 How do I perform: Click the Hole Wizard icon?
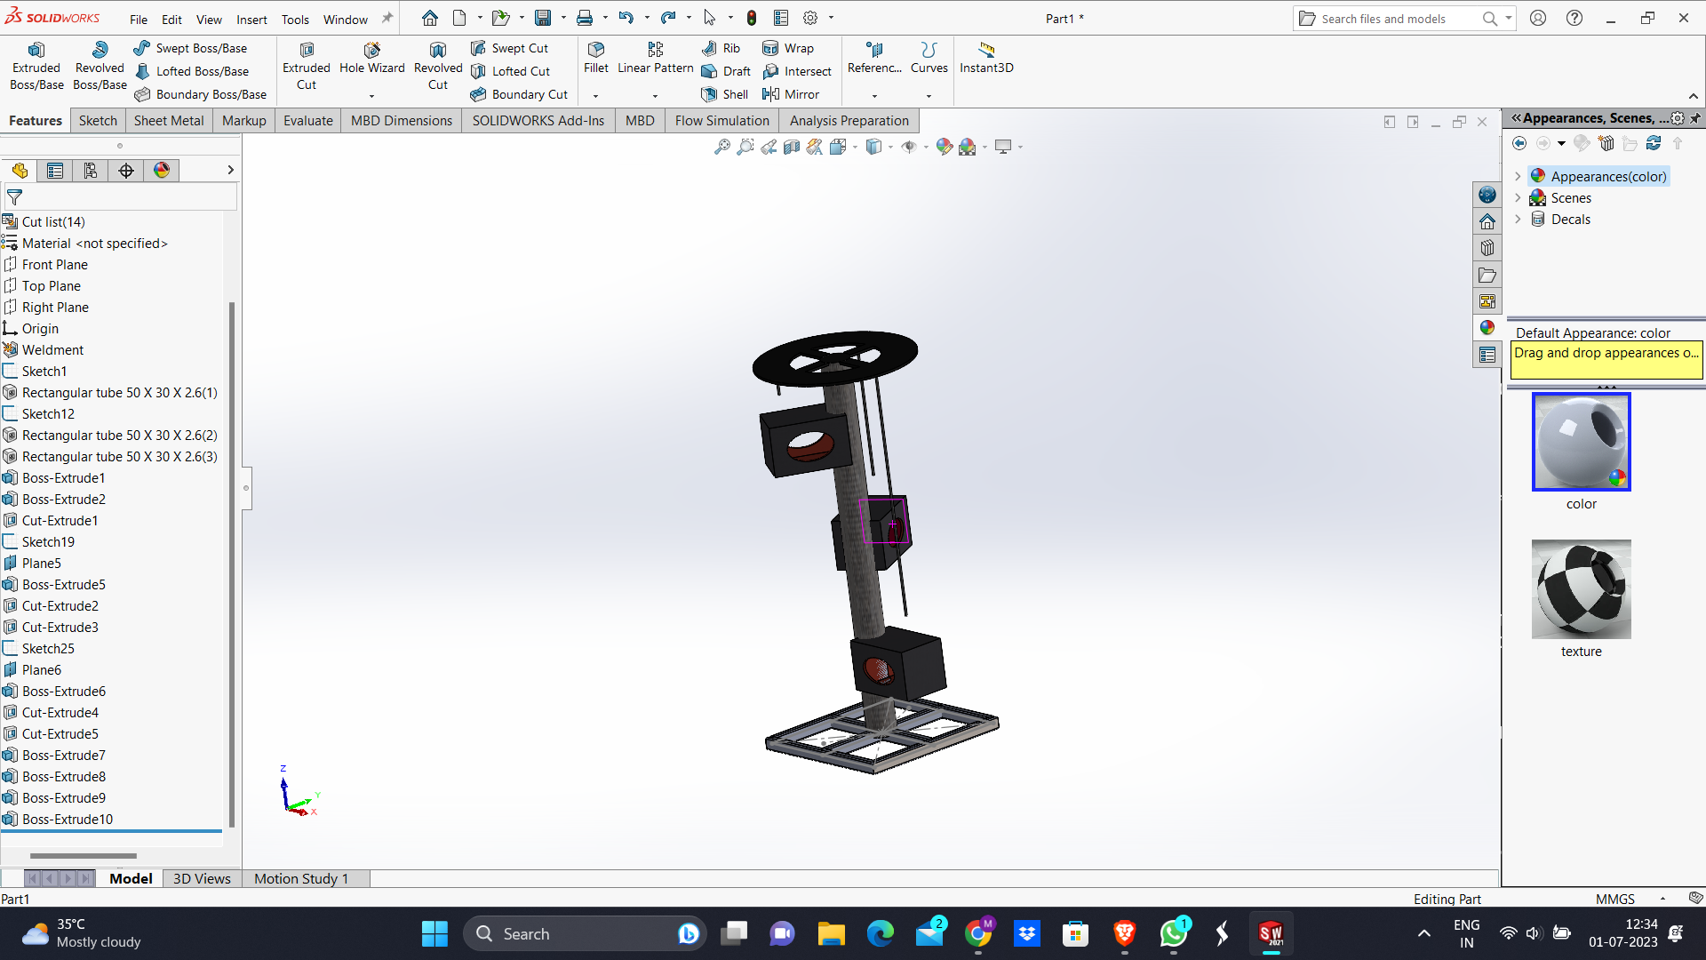click(371, 51)
